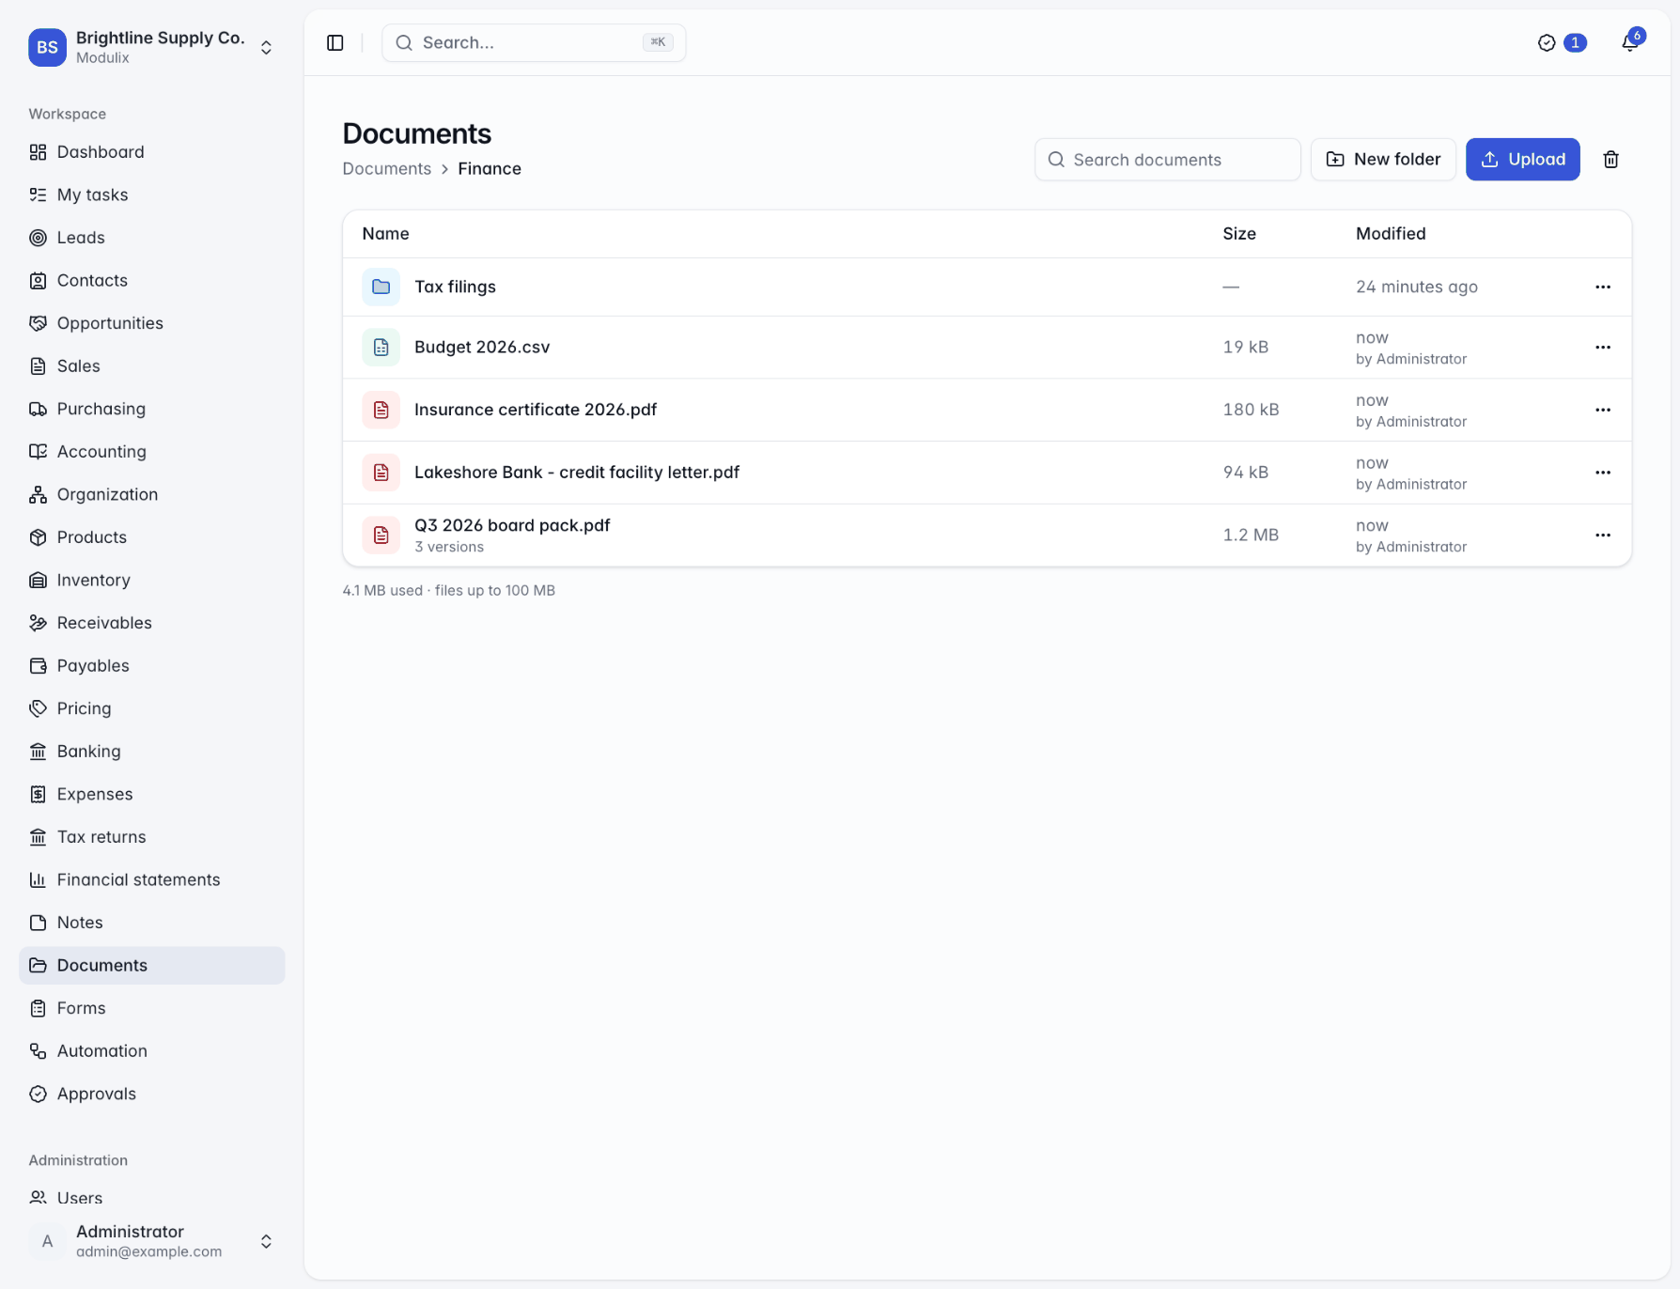
Task: Open Financial statements in the sidebar
Action: click(152, 879)
